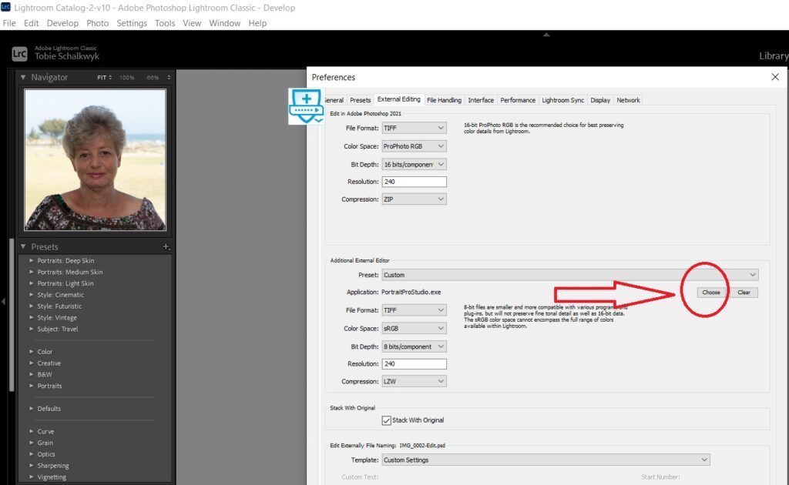Open the Custom Preset dropdown
The image size is (789, 485).
(x=569, y=275)
